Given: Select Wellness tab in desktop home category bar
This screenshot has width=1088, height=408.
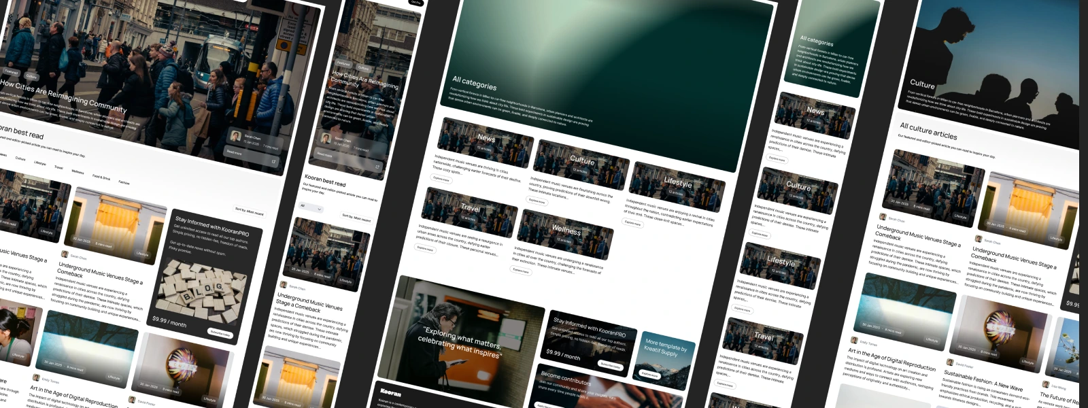Looking at the screenshot, I should point(78,172).
